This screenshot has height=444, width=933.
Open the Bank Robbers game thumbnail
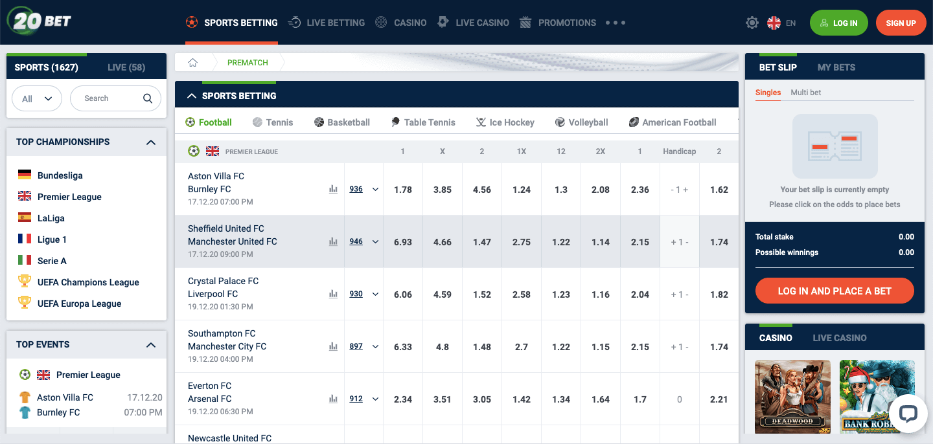pyautogui.click(x=877, y=397)
